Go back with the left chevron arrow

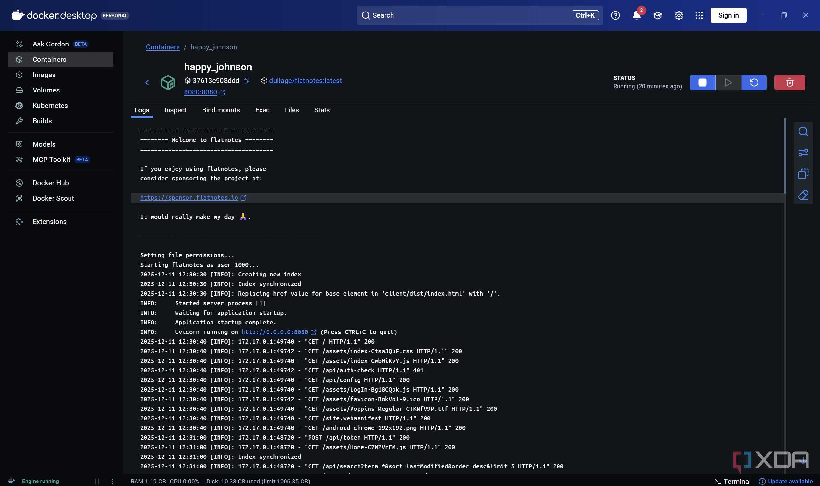(147, 83)
